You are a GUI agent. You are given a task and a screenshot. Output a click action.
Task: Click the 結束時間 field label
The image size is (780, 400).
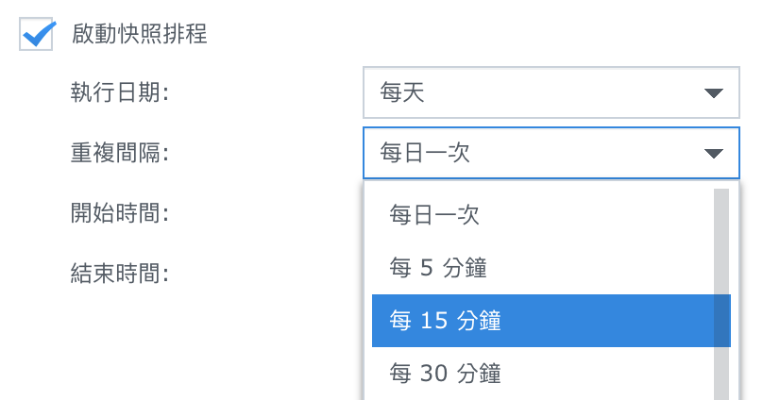(x=119, y=274)
